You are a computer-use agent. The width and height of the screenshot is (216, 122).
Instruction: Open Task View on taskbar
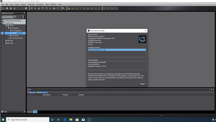58,120
